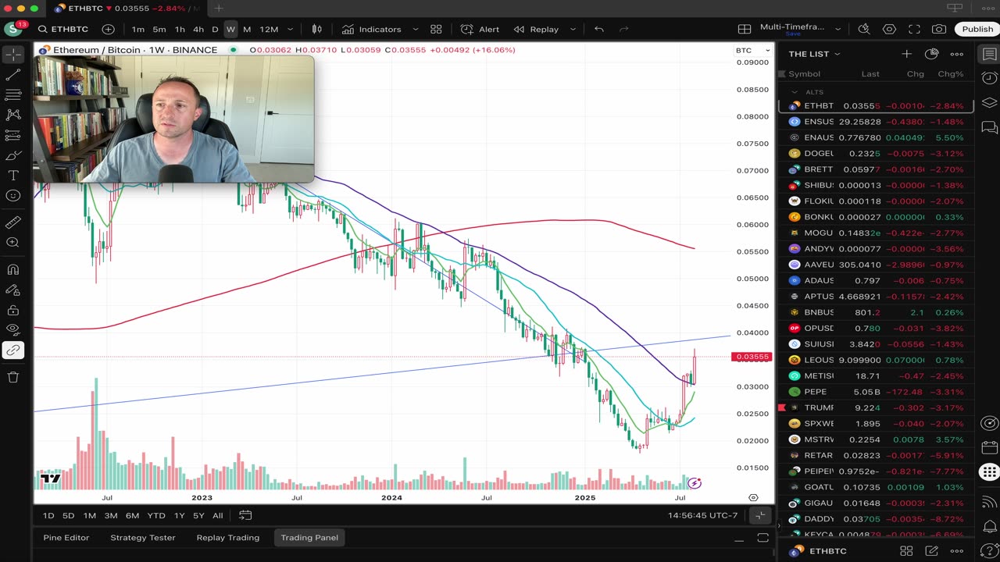Take a chart snapshot with camera

pos(939,29)
